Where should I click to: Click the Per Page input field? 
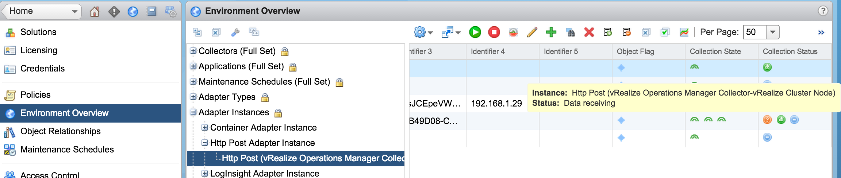click(754, 32)
